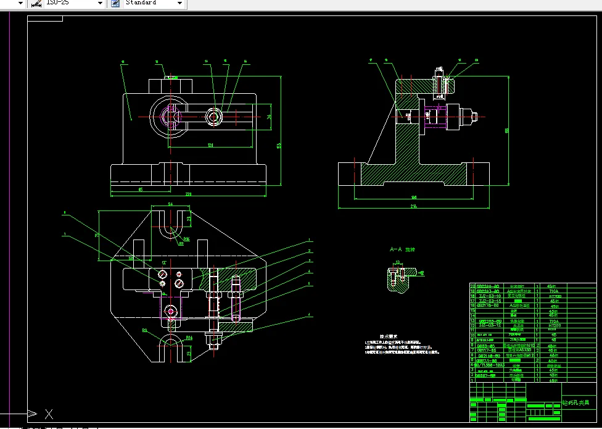Select the 36 vertical dimension in front view
This screenshot has width=602, height=429.
coord(270,117)
